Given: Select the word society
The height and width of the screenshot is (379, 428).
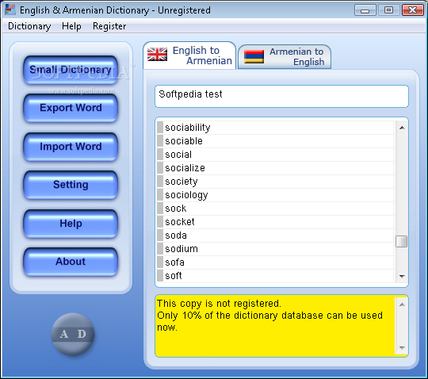Looking at the screenshot, I should coord(275,182).
